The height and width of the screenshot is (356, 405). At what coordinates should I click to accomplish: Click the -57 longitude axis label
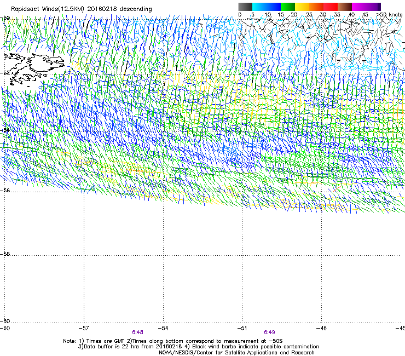tap(84, 328)
